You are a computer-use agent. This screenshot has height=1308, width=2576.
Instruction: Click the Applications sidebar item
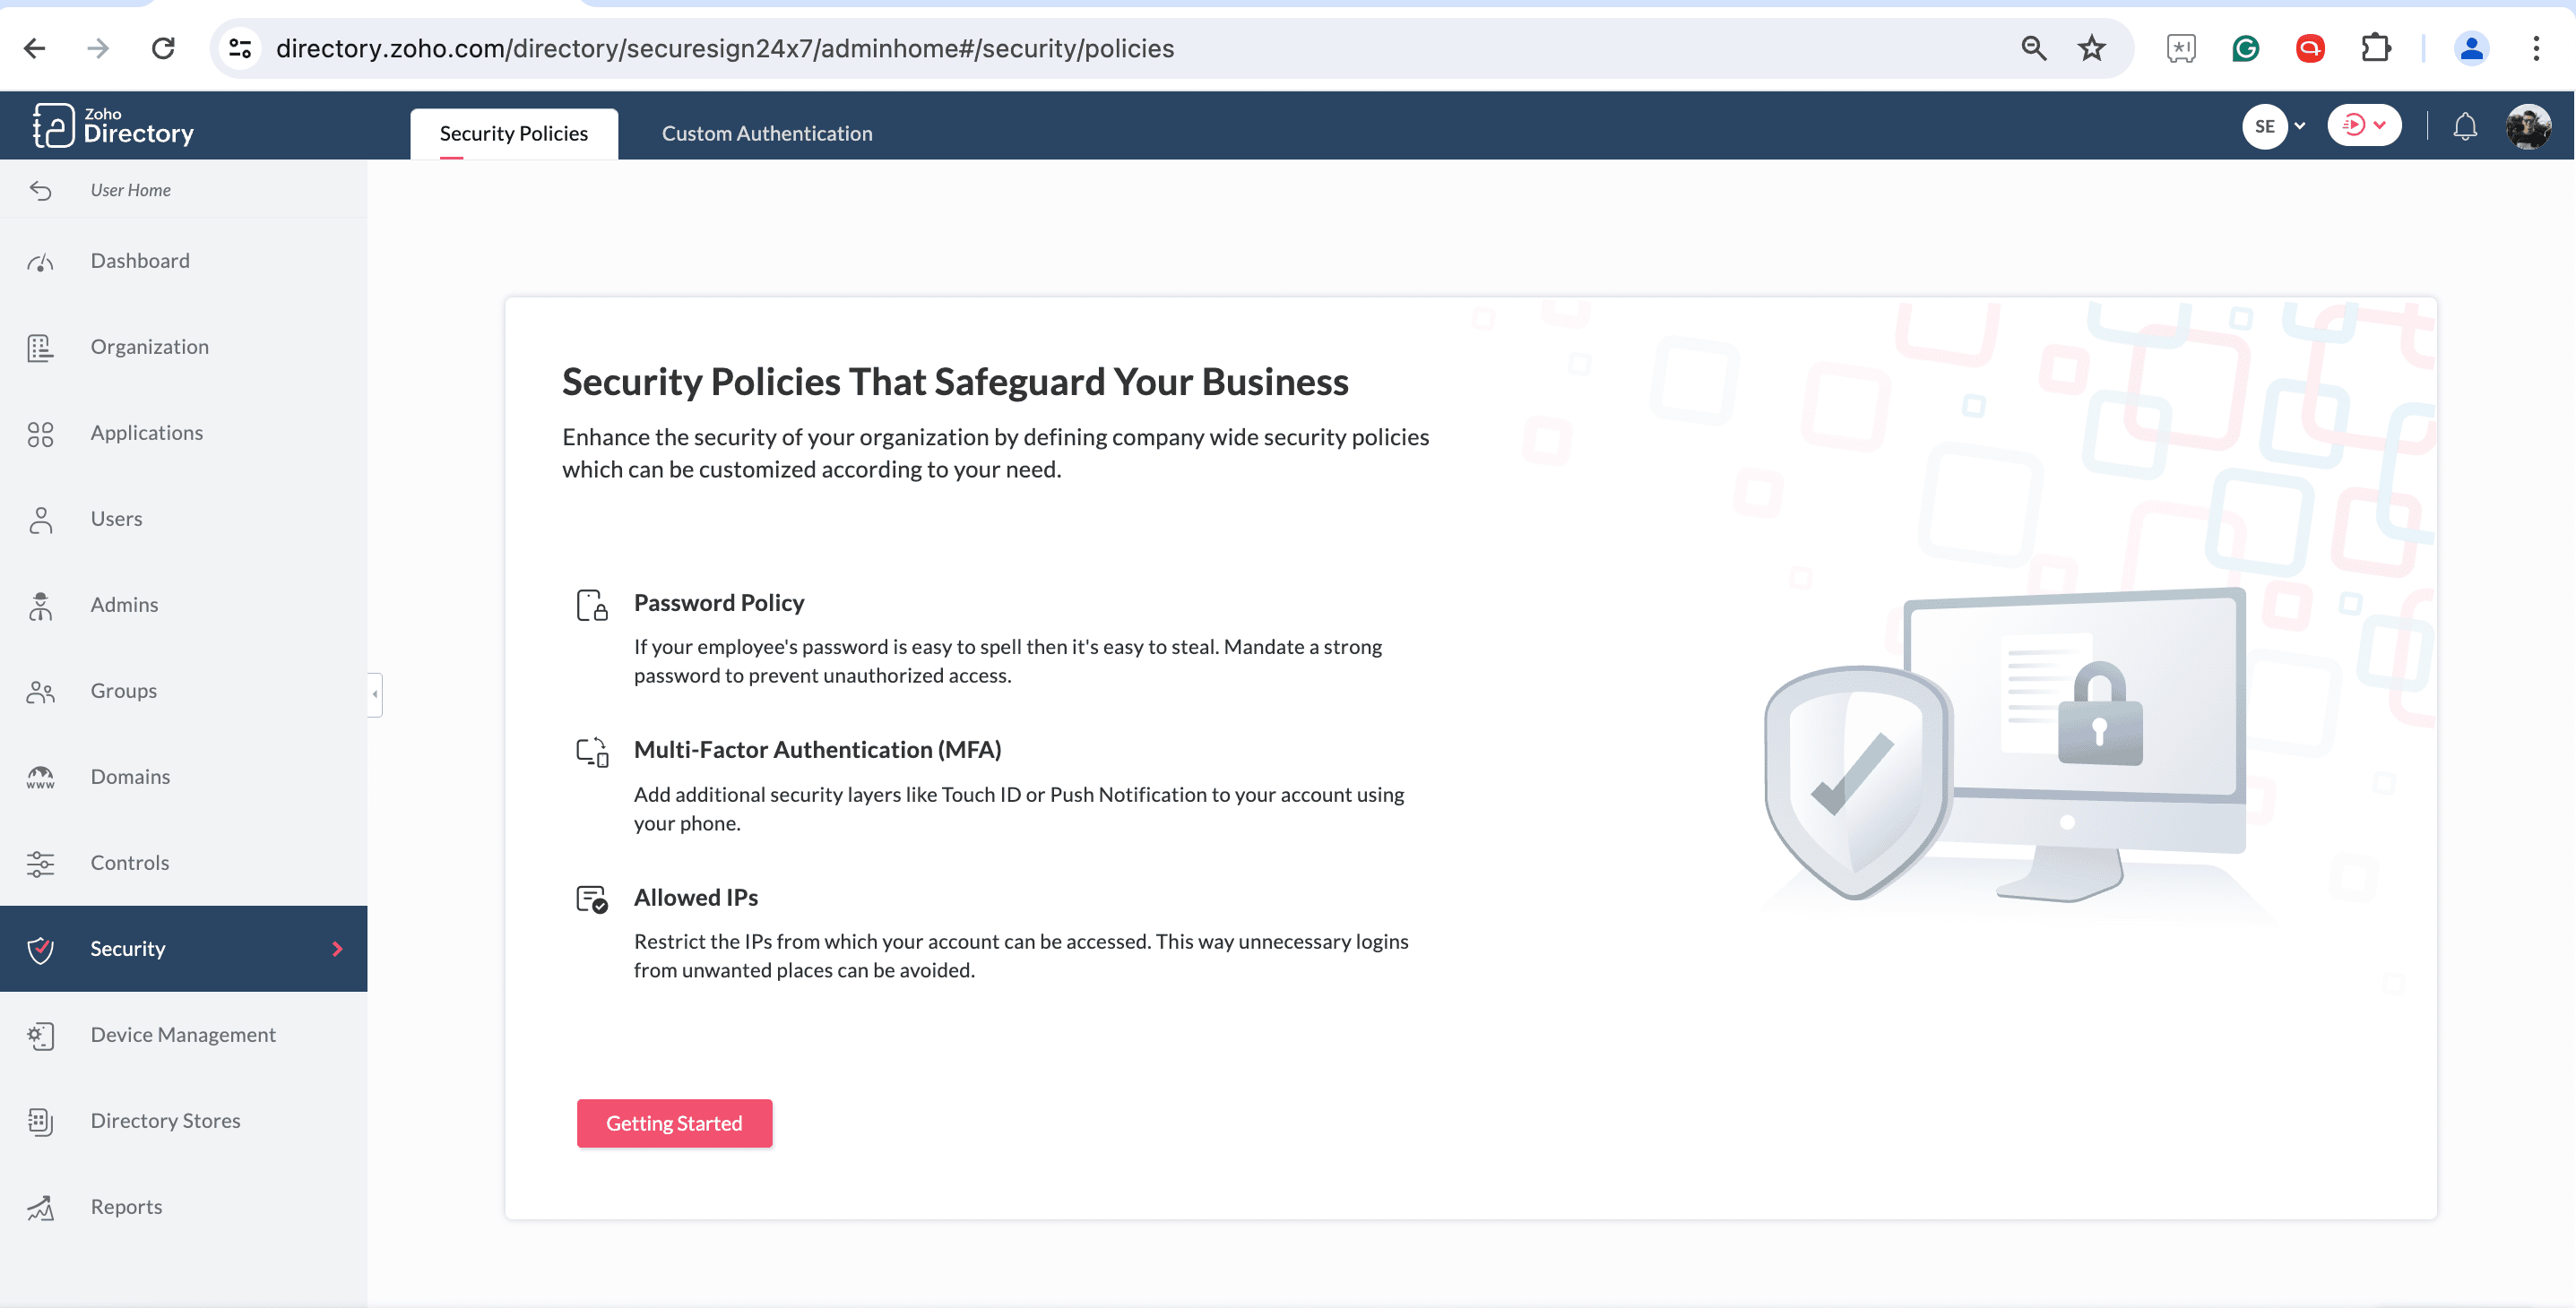point(147,432)
